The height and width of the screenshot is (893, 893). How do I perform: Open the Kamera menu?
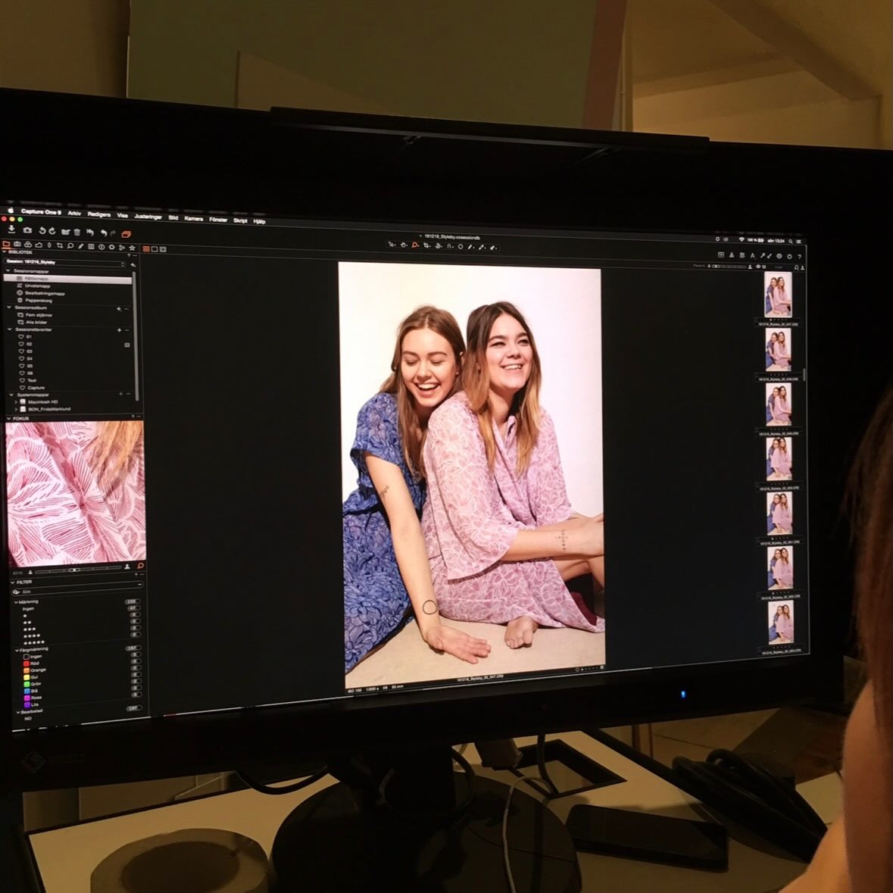click(x=193, y=218)
